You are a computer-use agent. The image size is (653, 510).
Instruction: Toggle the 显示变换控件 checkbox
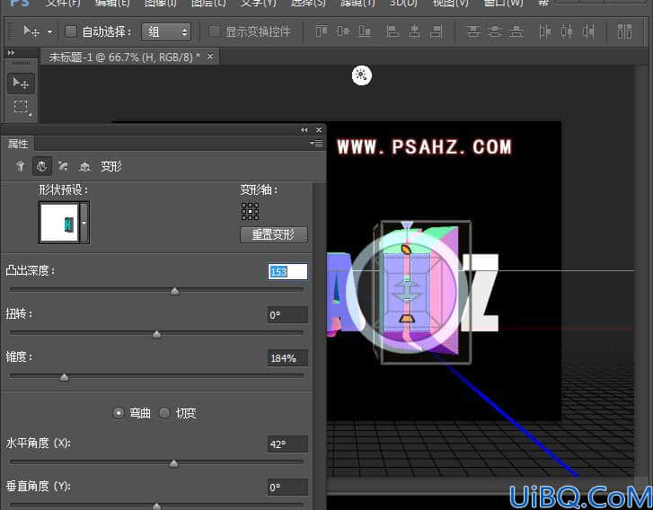click(215, 31)
